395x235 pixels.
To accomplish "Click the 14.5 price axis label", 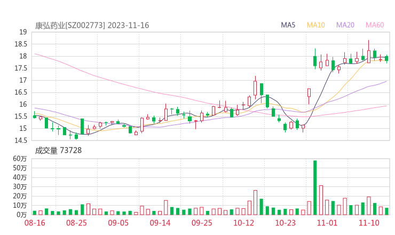I will pyautogui.click(x=21, y=140).
